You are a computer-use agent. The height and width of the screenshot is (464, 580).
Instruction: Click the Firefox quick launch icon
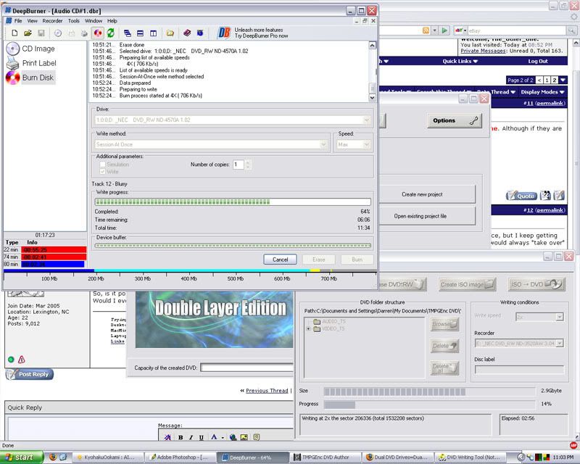click(53, 457)
